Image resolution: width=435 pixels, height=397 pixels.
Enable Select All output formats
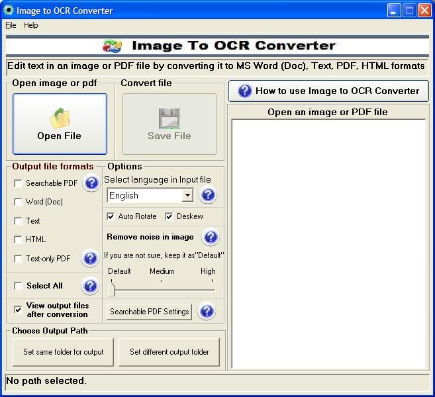18,286
